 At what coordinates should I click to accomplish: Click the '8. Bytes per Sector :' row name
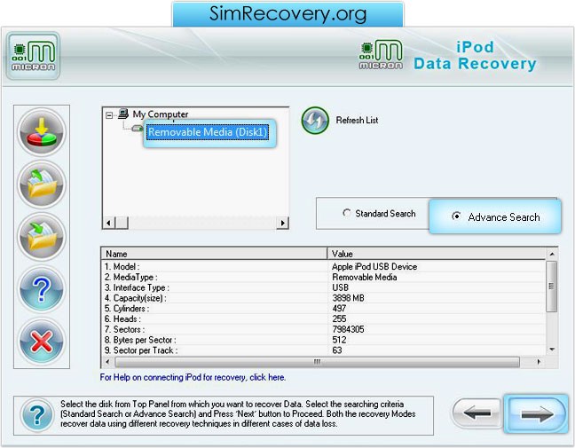click(x=140, y=340)
